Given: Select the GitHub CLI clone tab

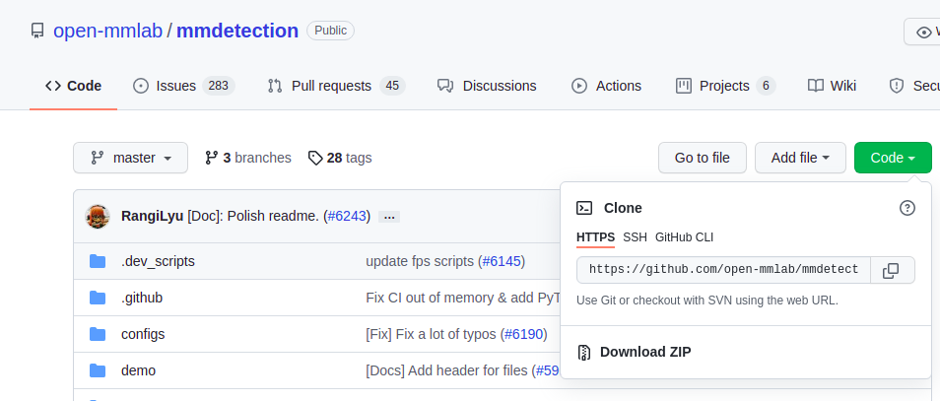Looking at the screenshot, I should click(x=684, y=237).
